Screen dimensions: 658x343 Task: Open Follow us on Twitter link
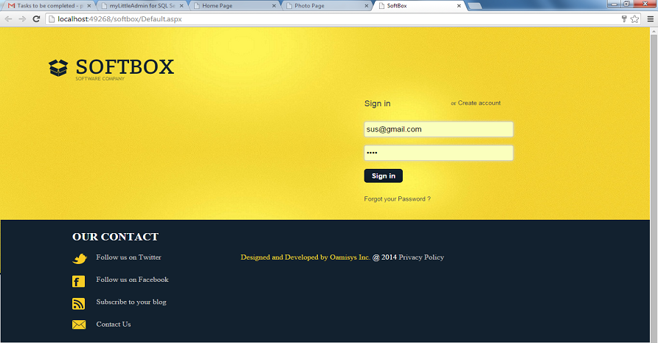coord(128,257)
